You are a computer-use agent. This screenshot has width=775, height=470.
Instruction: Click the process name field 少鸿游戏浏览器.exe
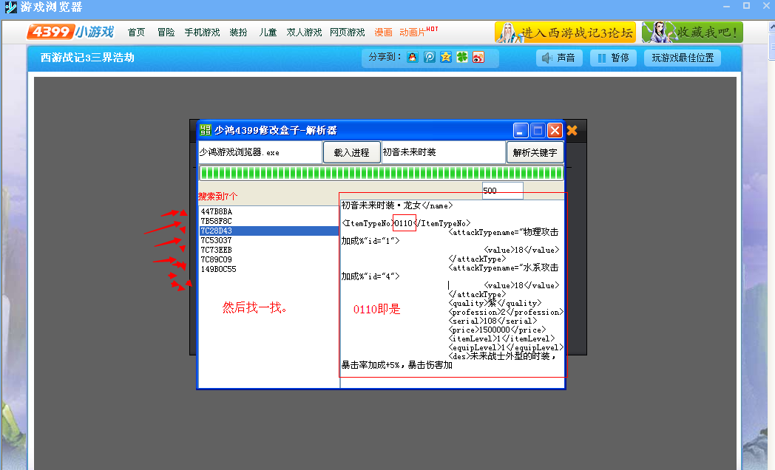coord(260,152)
